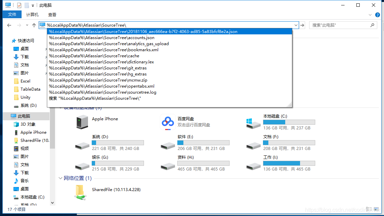Screen dimensions: 384x216
Task: Click the SharedFile network folder icon
Action: 81,192
